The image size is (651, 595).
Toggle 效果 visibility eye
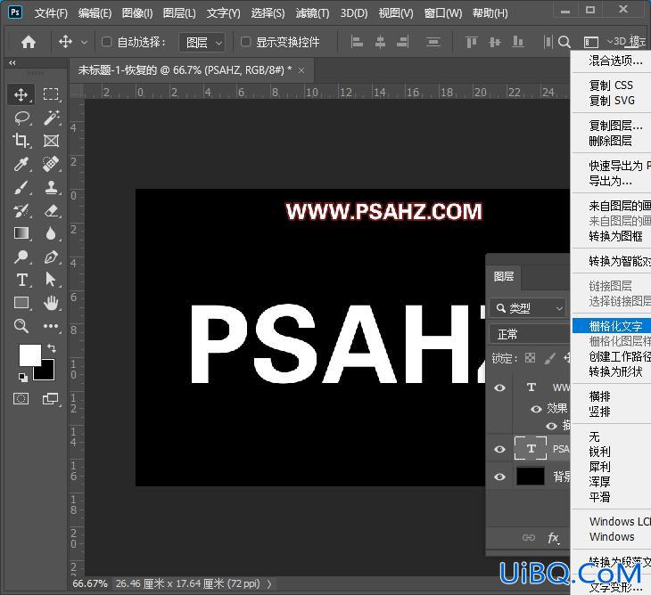536,409
